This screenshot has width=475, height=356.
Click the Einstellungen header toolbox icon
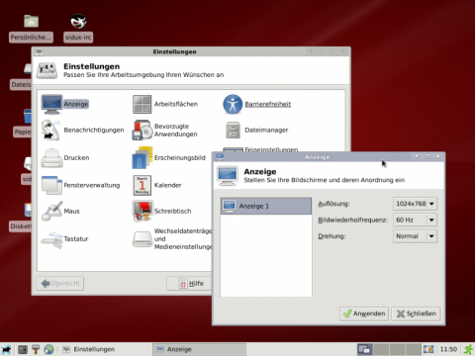pos(47,70)
